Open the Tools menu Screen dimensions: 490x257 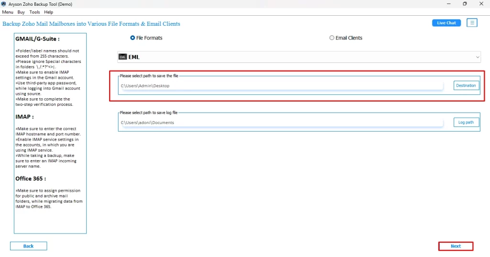(34, 12)
